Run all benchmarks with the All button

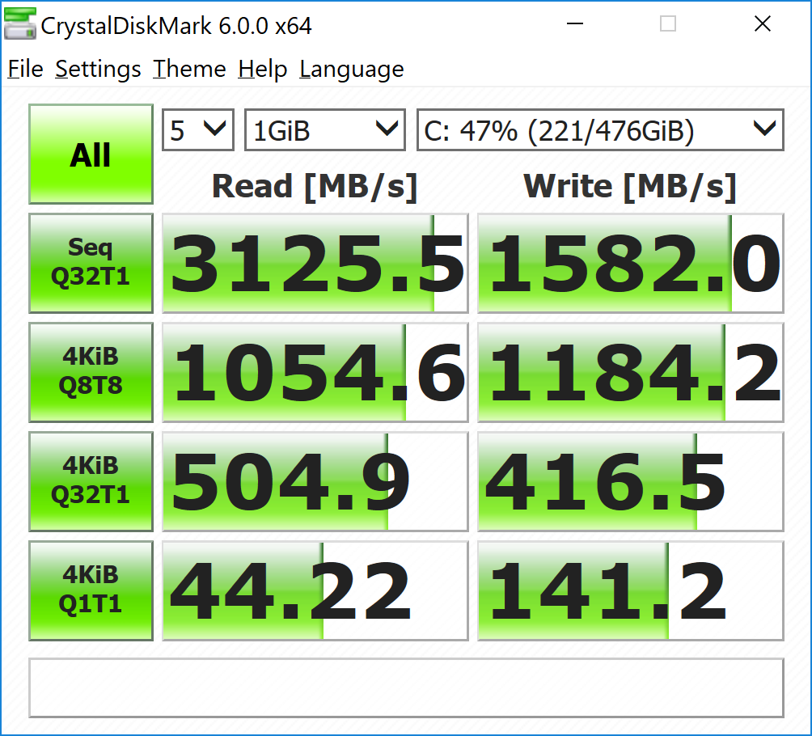[91, 154]
